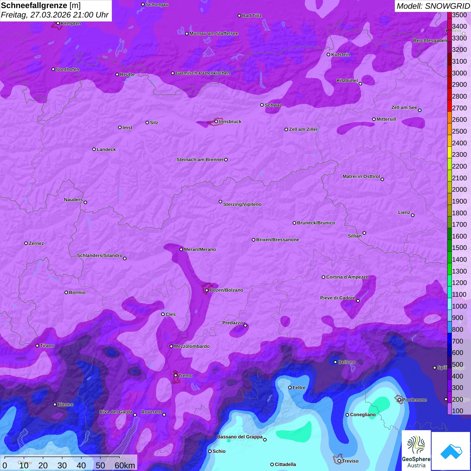The height and width of the screenshot is (471, 471).
Task: Click the Imst label
Action: coord(128,128)
